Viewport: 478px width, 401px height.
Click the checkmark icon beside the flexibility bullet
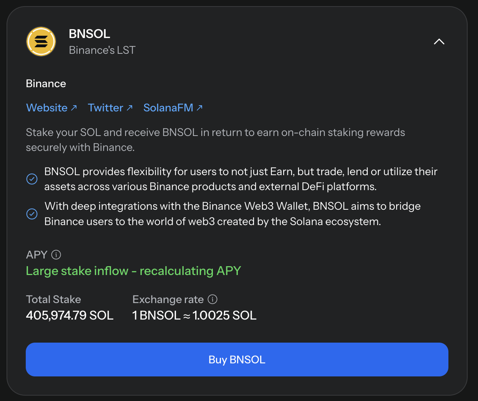coord(32,179)
